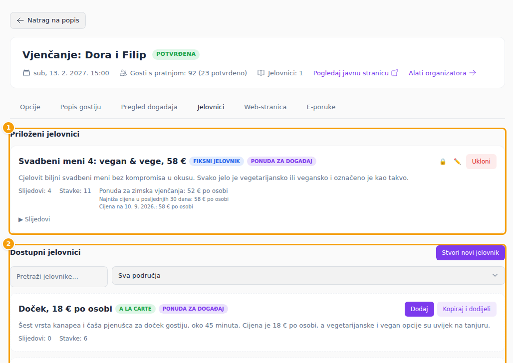
Task: Switch to the Opcije tab
Action: coord(30,107)
